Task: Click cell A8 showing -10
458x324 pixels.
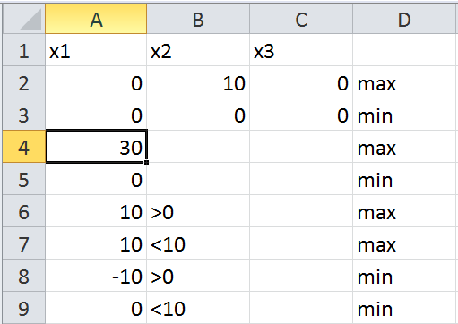Action: [96, 276]
